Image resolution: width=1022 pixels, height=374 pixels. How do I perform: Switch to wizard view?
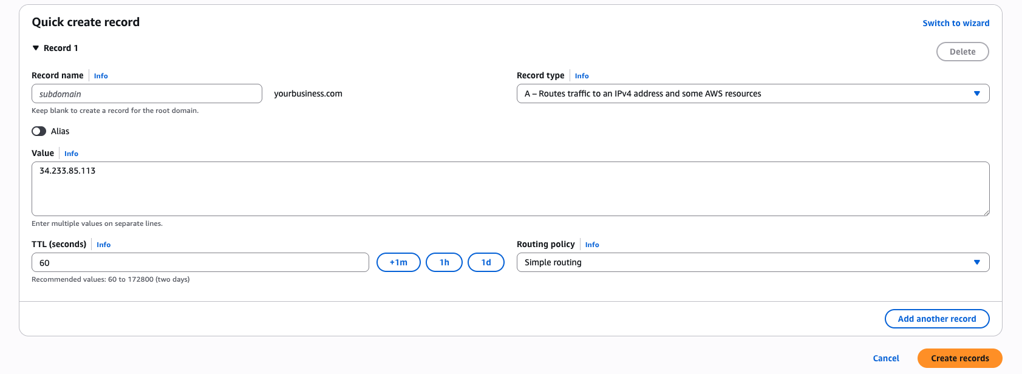point(956,23)
